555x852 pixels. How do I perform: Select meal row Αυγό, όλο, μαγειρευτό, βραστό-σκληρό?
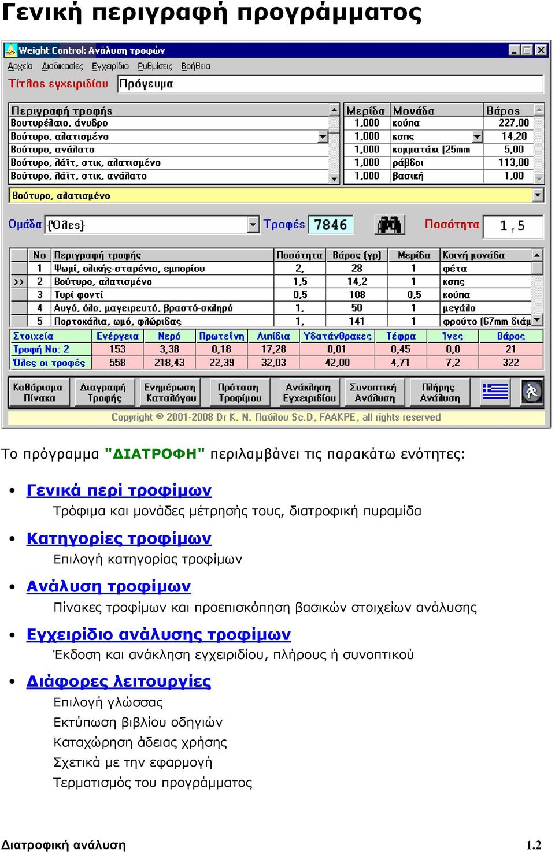(271, 308)
